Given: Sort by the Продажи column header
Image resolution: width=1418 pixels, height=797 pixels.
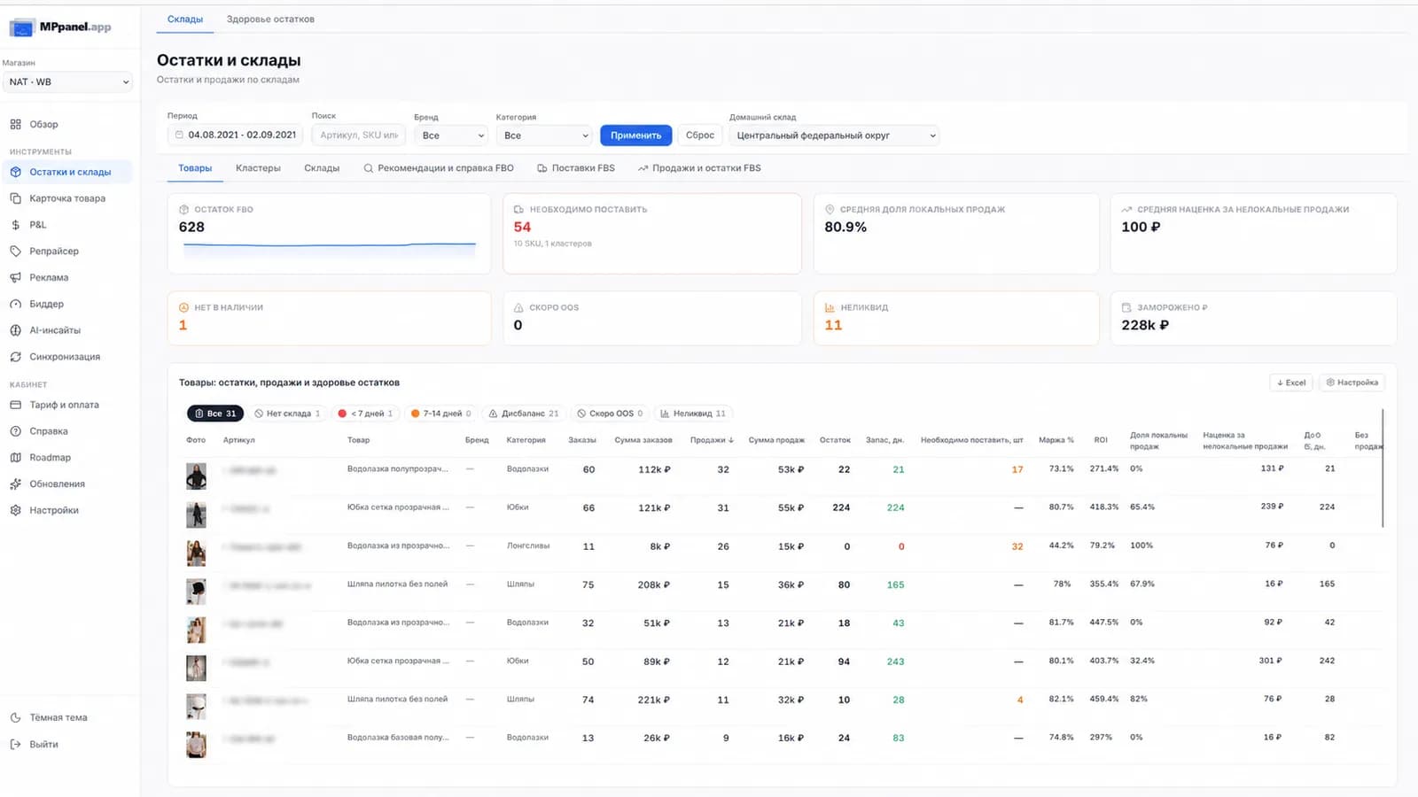Looking at the screenshot, I should pos(712,440).
